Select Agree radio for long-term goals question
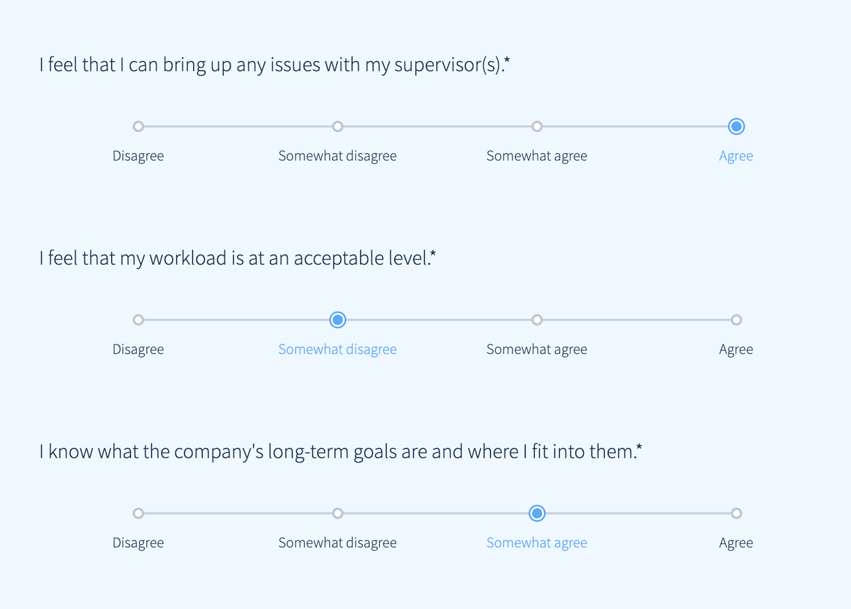851x609 pixels. (x=736, y=513)
